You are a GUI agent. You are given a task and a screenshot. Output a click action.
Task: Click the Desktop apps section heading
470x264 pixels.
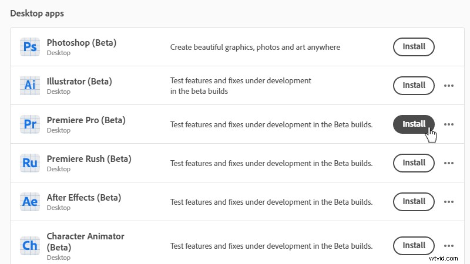click(x=38, y=13)
